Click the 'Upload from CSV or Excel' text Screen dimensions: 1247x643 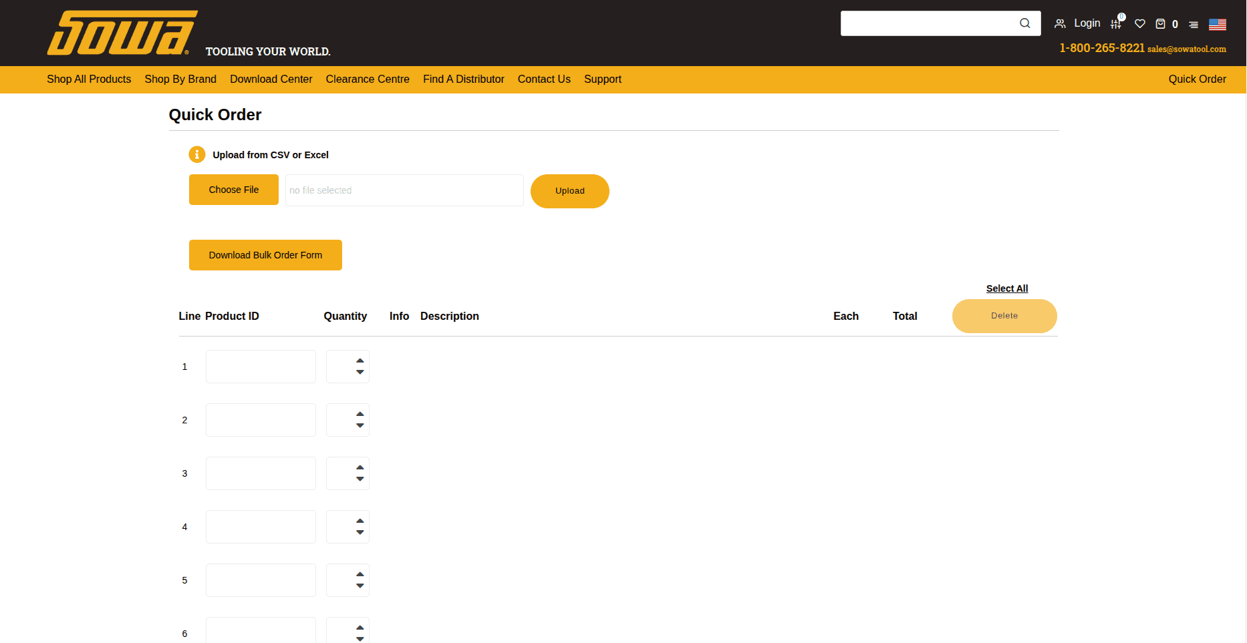pos(271,155)
